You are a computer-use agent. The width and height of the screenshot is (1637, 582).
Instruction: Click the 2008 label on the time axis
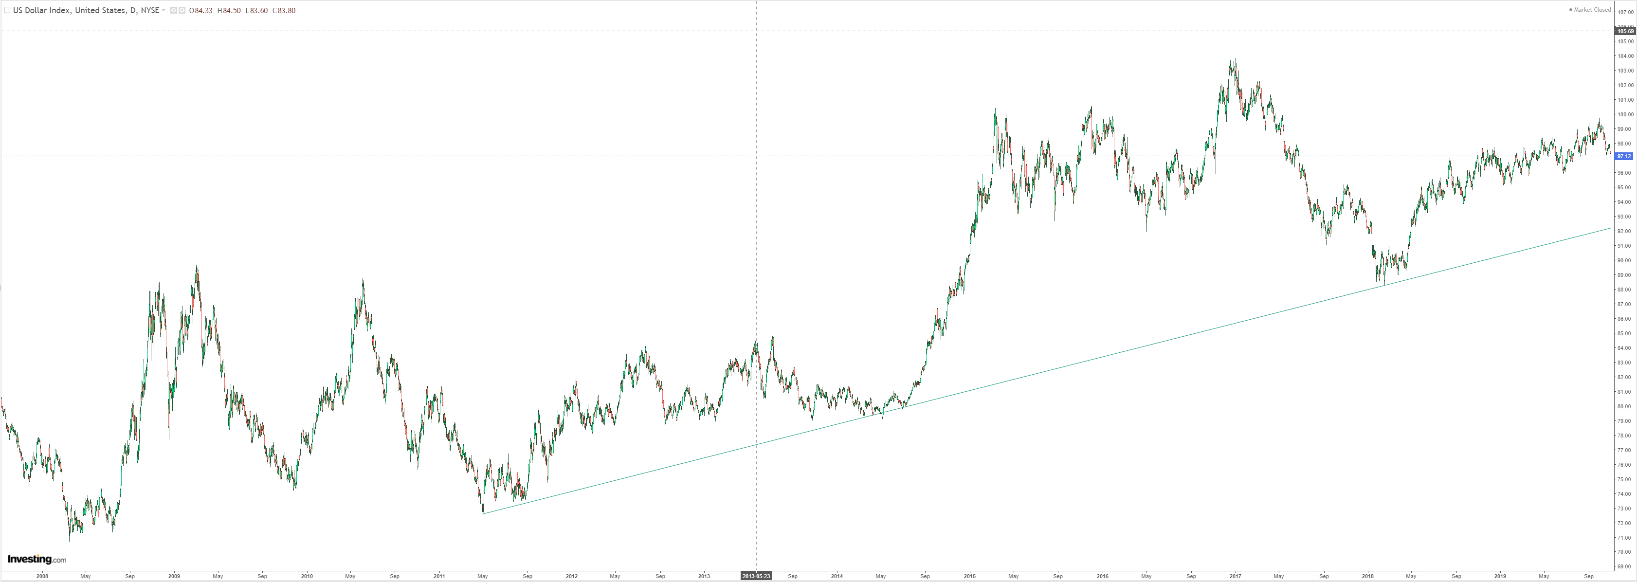[x=42, y=576]
